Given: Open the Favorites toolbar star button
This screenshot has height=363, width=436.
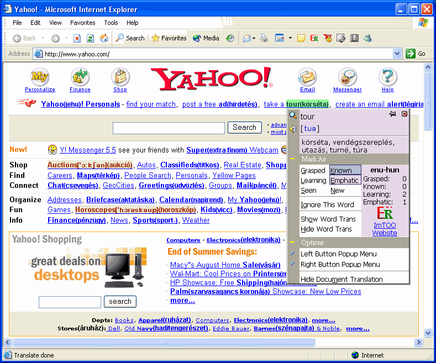Looking at the screenshot, I should click(x=169, y=38).
